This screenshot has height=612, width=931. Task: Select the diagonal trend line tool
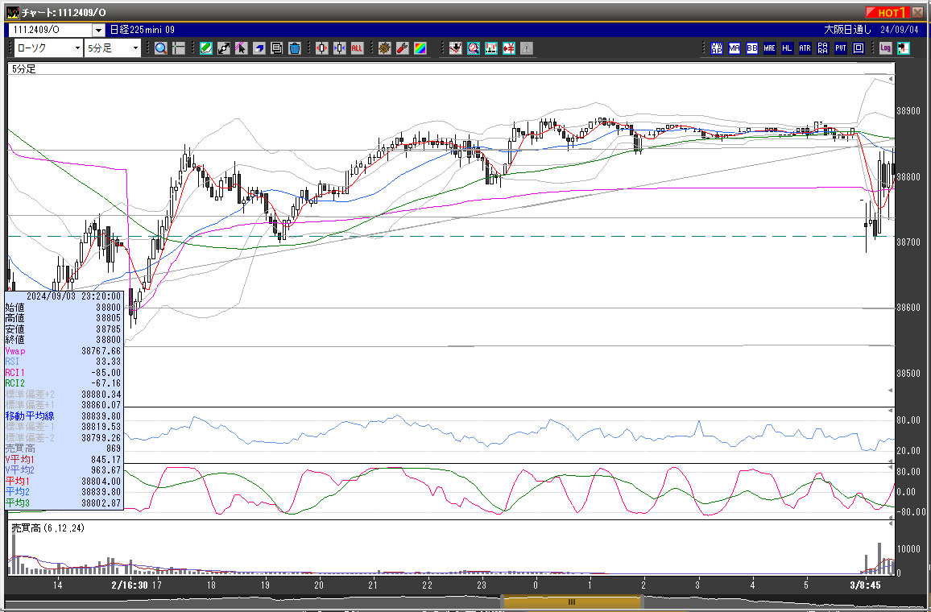[x=223, y=48]
